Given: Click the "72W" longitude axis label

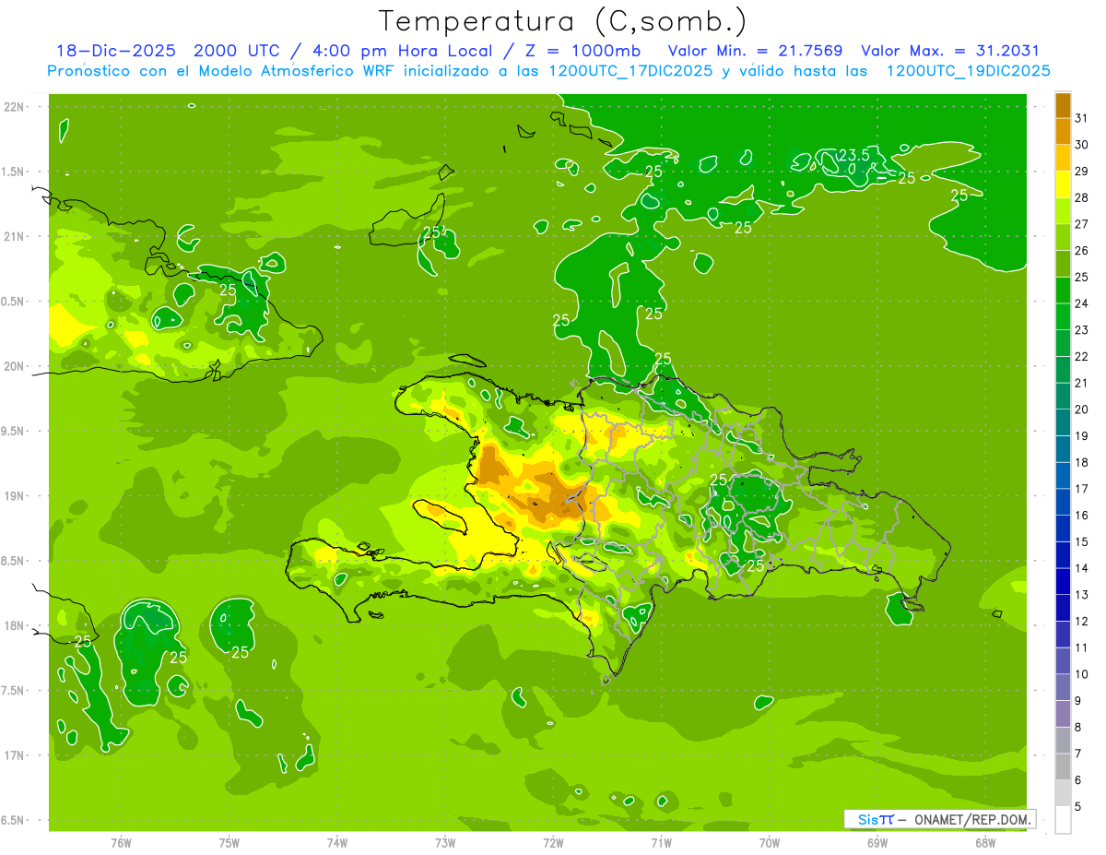Looking at the screenshot, I should click(553, 842).
